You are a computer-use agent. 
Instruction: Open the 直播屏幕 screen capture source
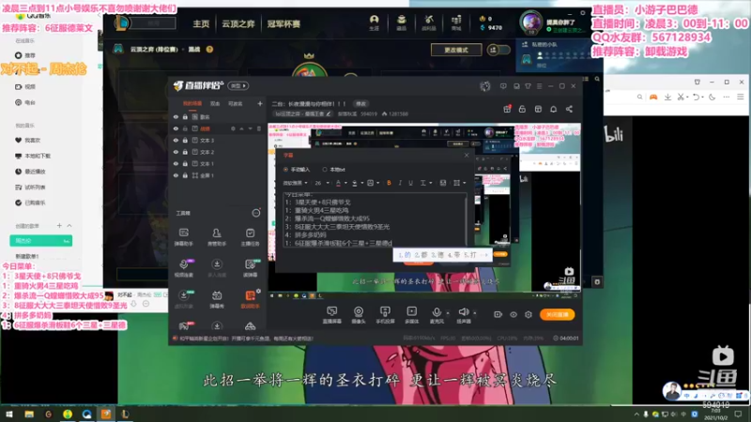pos(331,315)
